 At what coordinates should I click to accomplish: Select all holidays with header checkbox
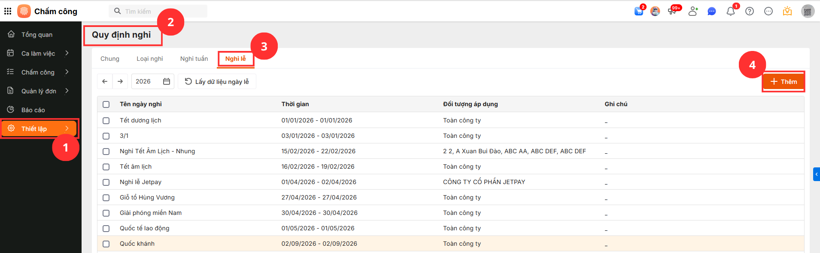[106, 104]
